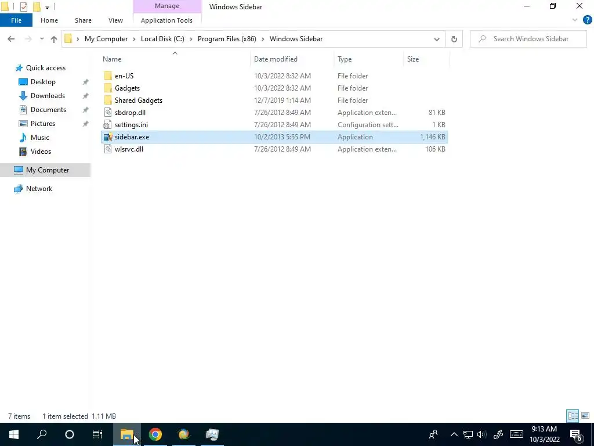
Task: Open the address bar history dropdown
Action: tap(436, 39)
